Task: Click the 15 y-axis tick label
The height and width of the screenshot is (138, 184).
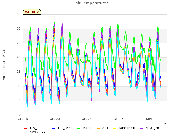Action: click(x=18, y=72)
